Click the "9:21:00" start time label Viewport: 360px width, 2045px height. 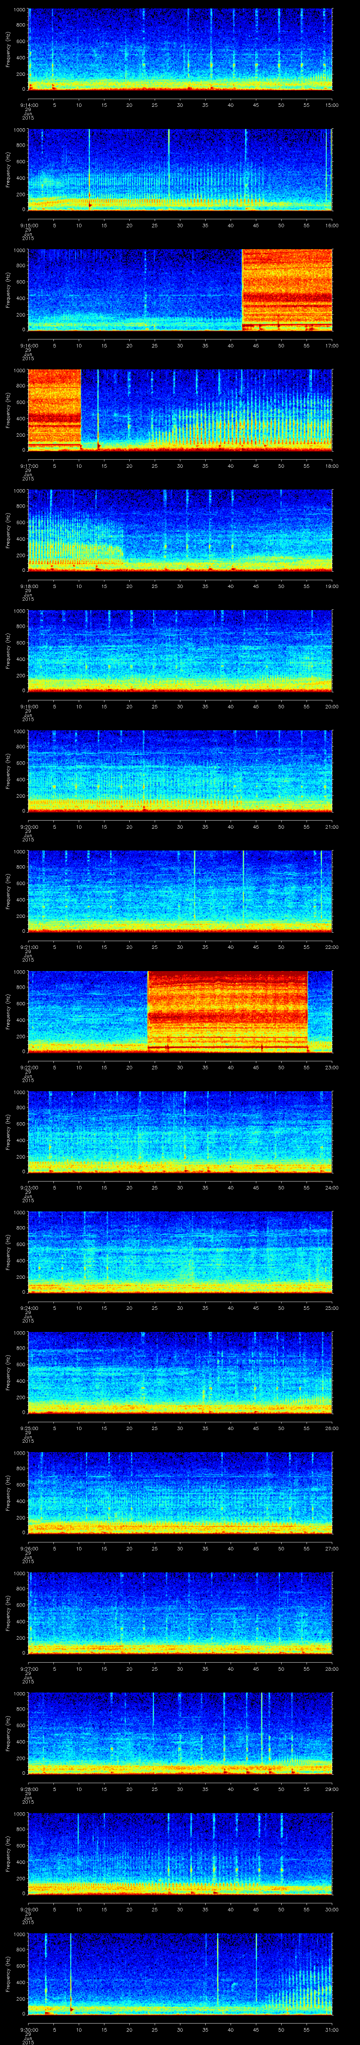(x=29, y=947)
